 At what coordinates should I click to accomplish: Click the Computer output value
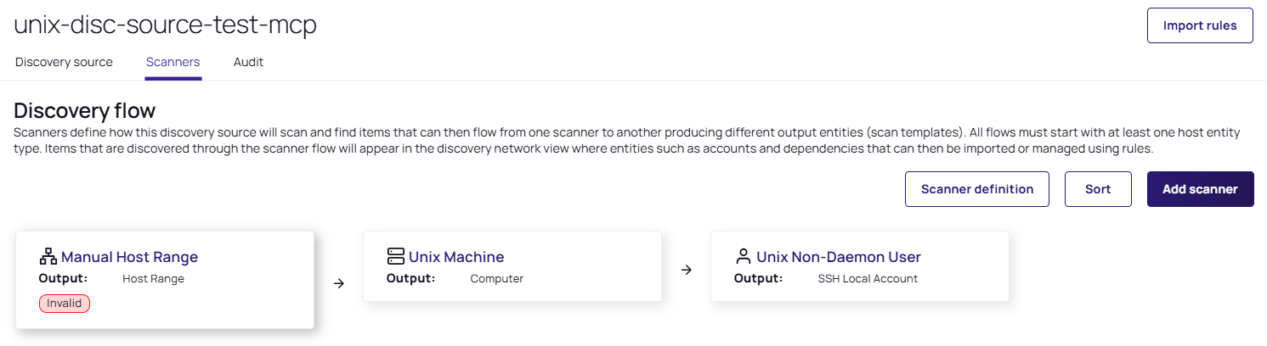point(496,278)
